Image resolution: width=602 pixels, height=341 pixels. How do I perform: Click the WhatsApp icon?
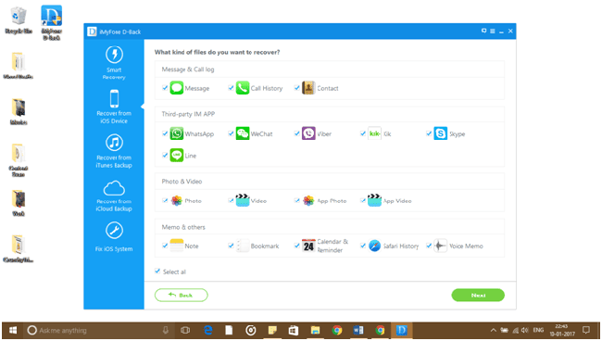(177, 133)
